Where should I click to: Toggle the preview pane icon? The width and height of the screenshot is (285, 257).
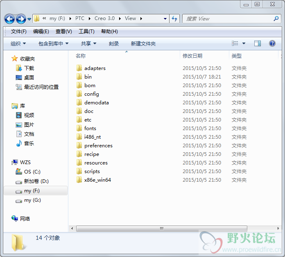258,43
